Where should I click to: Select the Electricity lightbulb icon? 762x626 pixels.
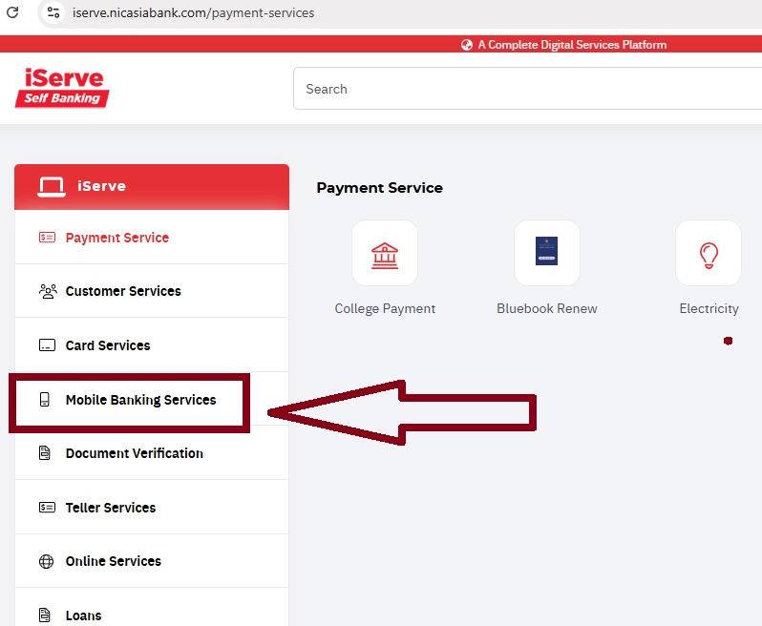coord(708,254)
